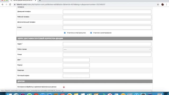Click the red icon next to personal data consent
Viewport: 169px width, 95px height.
(64, 87)
